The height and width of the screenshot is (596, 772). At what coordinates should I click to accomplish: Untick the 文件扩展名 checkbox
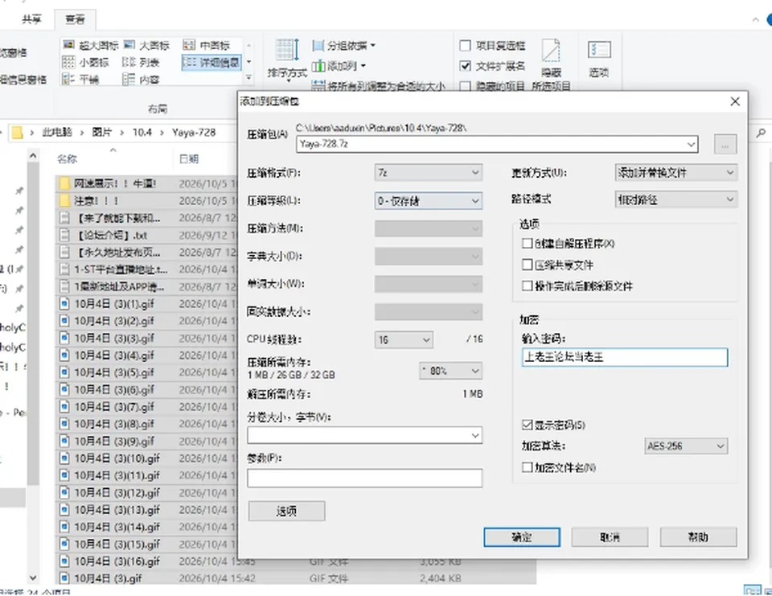click(x=466, y=66)
